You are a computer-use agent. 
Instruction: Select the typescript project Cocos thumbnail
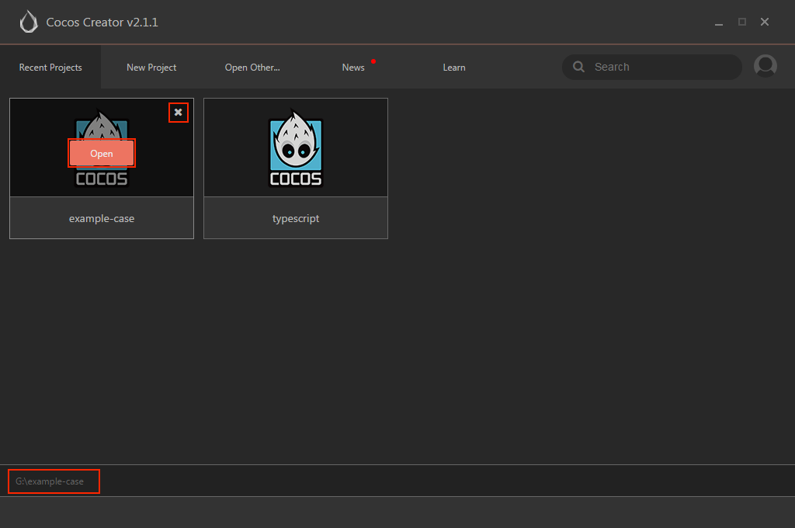[296, 148]
